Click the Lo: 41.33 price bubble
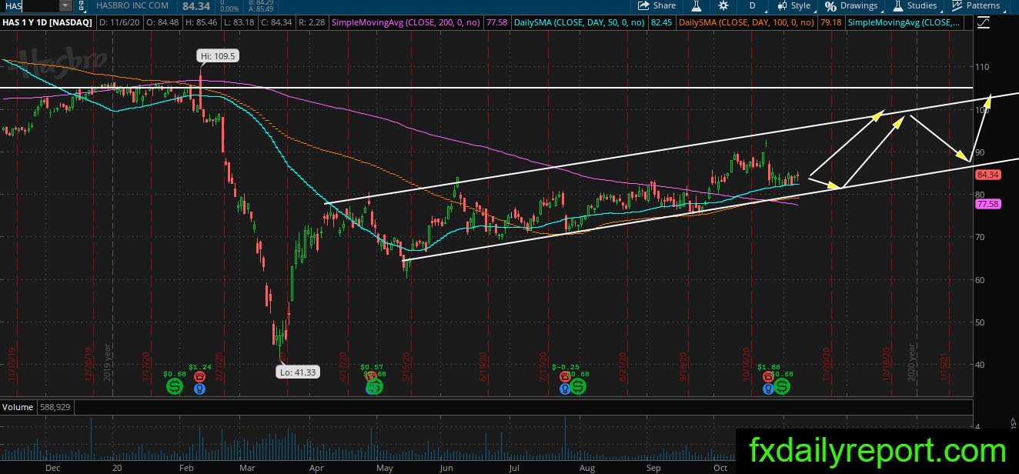This screenshot has width=1019, height=474. tap(298, 372)
